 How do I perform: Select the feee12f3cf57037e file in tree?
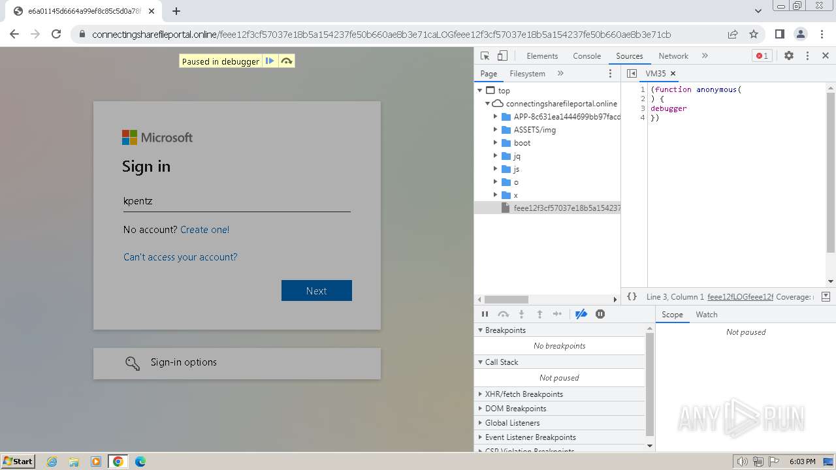click(547, 208)
